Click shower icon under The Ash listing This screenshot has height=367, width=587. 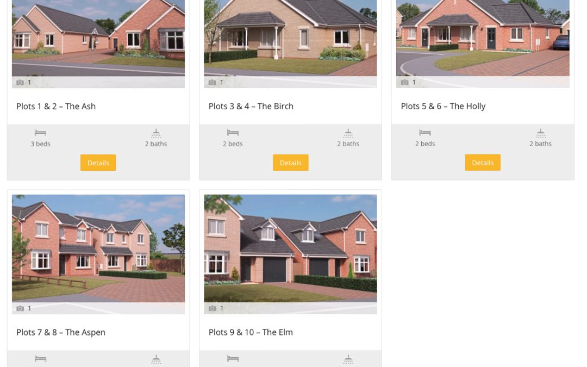pos(156,133)
